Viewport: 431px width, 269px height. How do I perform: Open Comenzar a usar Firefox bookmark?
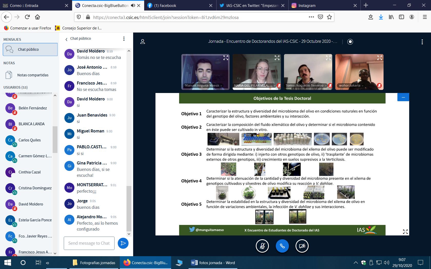(x=27, y=28)
